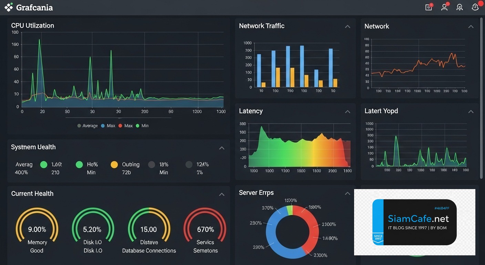
Task: Visit the SiamCafe.net link
Action: 418,218
